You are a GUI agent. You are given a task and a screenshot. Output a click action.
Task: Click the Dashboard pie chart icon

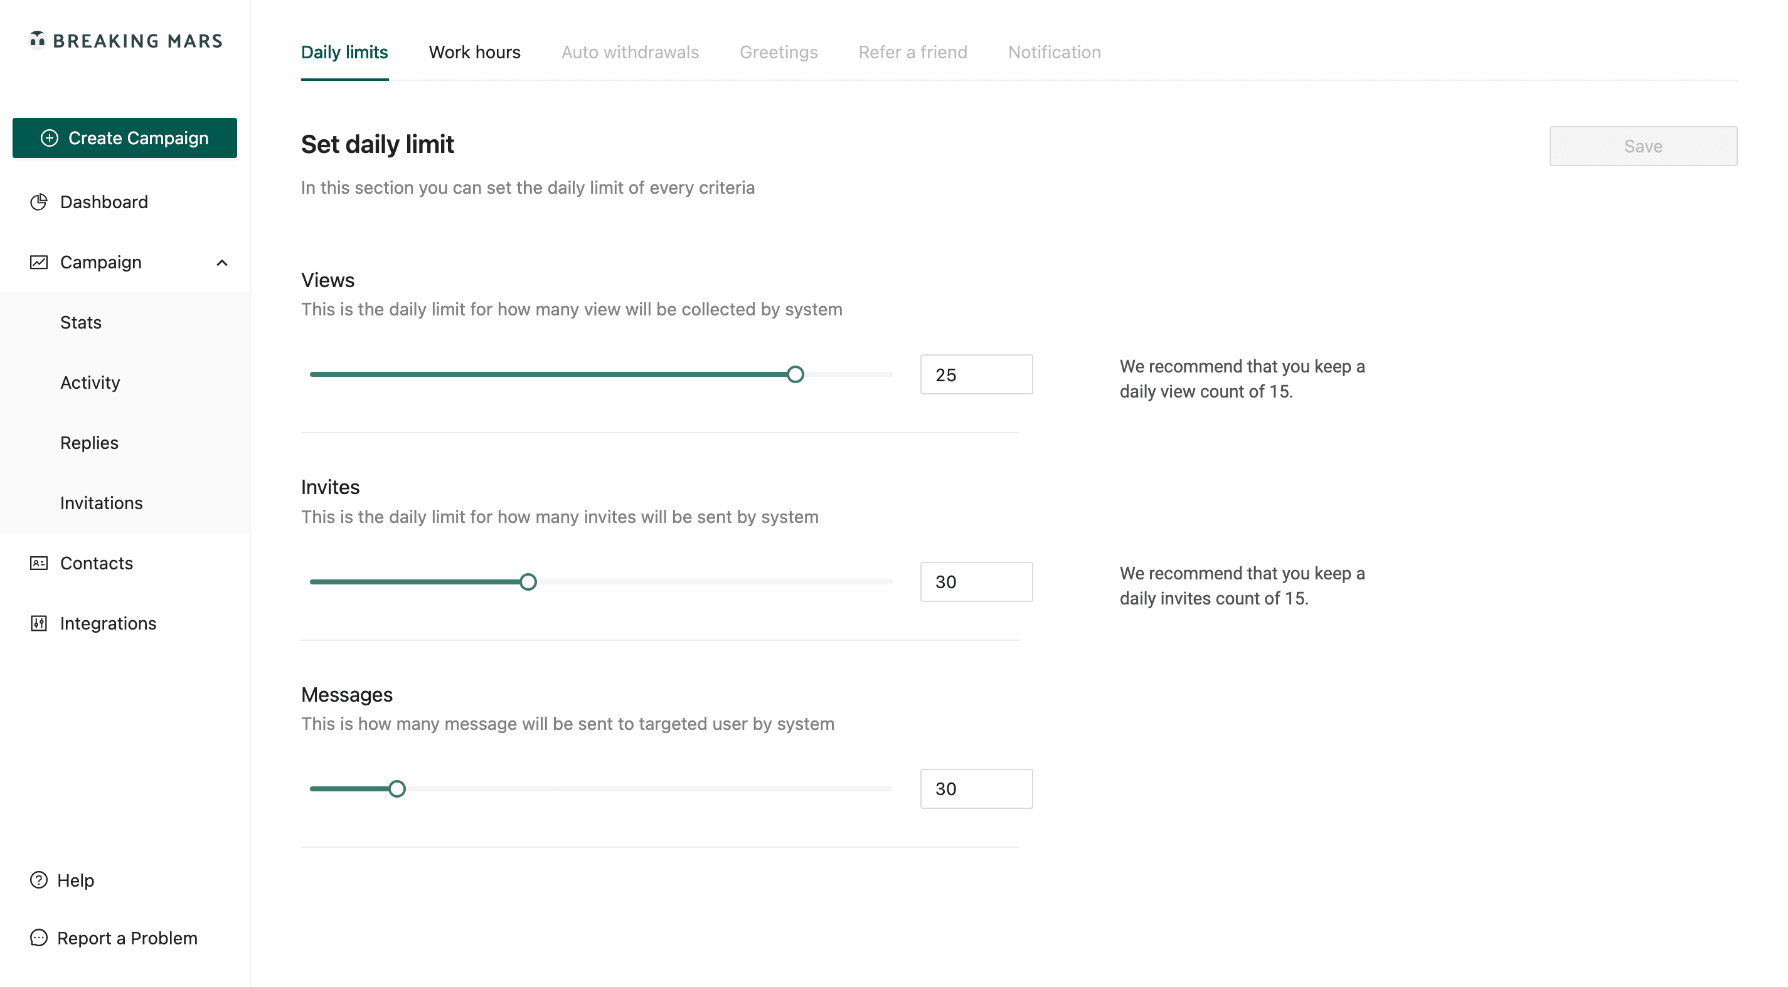tap(39, 202)
